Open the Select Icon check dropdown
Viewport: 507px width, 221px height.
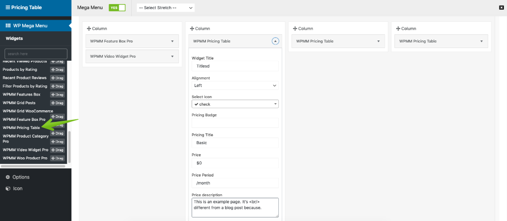tap(235, 104)
